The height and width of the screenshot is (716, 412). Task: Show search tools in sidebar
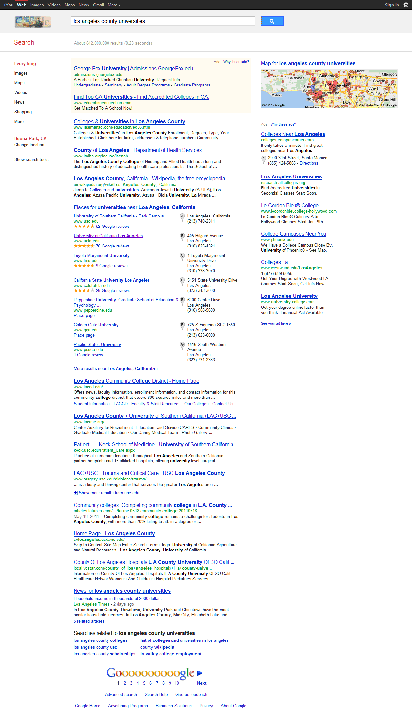pyautogui.click(x=31, y=160)
